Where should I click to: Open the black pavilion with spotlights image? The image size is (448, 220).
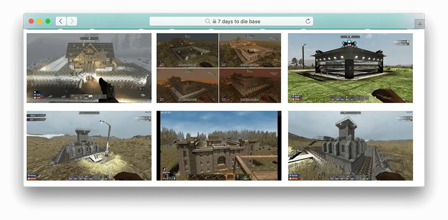click(350, 68)
